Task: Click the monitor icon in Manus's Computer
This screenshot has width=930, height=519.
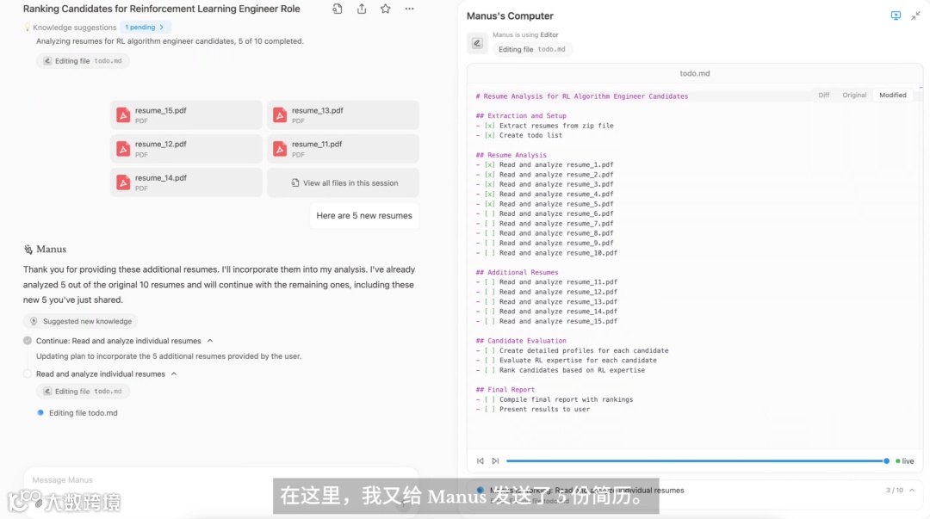Action: pos(896,15)
